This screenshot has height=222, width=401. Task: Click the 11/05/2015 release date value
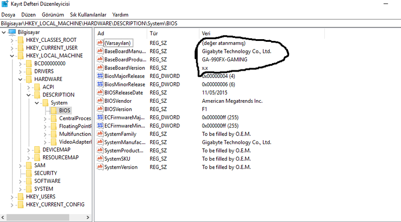215,93
